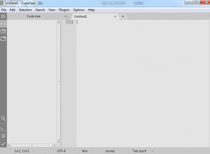
Task: Open the Project manager box icon
Action: 3,31
